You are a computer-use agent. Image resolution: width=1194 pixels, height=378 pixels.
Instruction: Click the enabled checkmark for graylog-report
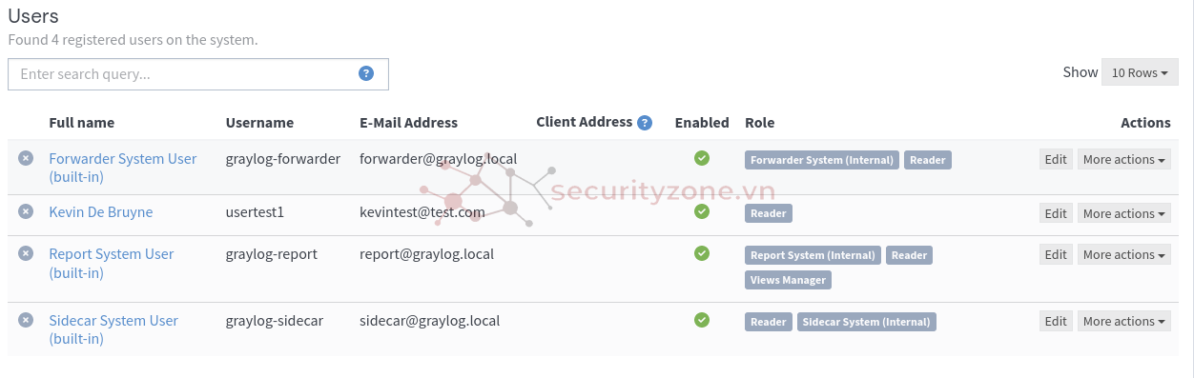tap(702, 253)
